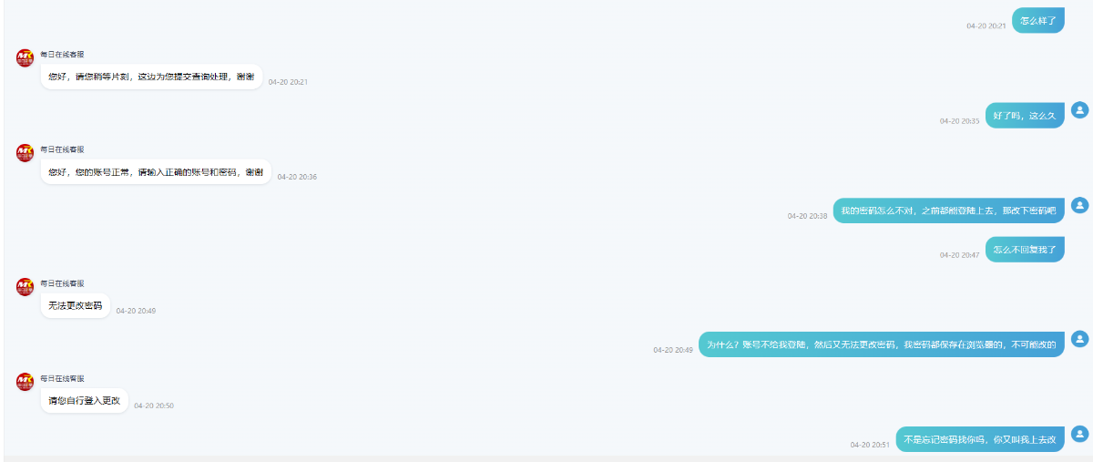Select the '不是忘记密码找你吗' message bubble

point(980,439)
